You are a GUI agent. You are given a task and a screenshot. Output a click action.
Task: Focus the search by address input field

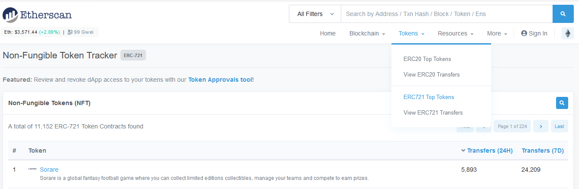[446, 14]
